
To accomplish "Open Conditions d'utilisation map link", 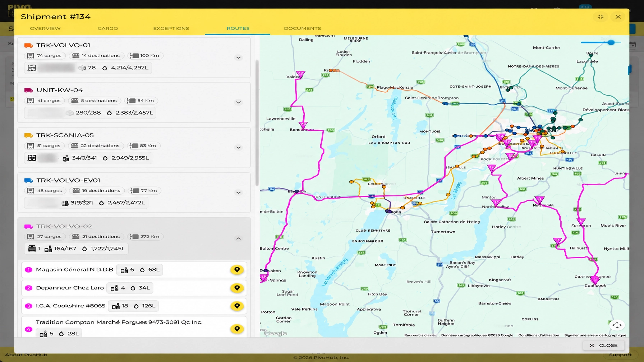I will pos(539,335).
